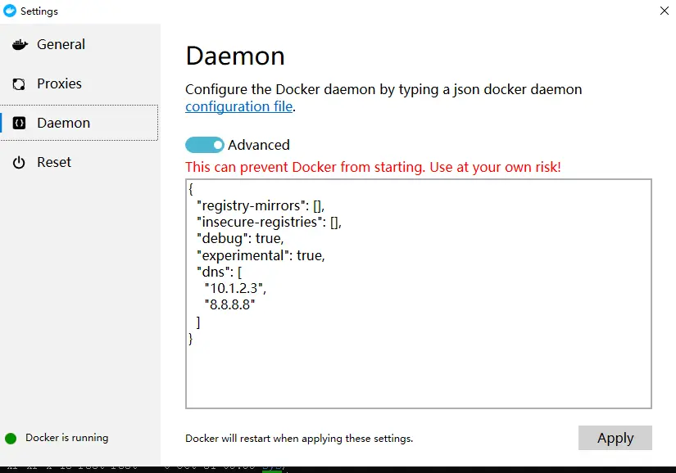This screenshot has width=676, height=473.
Task: Click inside the JSON configuration editor
Action: click(x=419, y=294)
